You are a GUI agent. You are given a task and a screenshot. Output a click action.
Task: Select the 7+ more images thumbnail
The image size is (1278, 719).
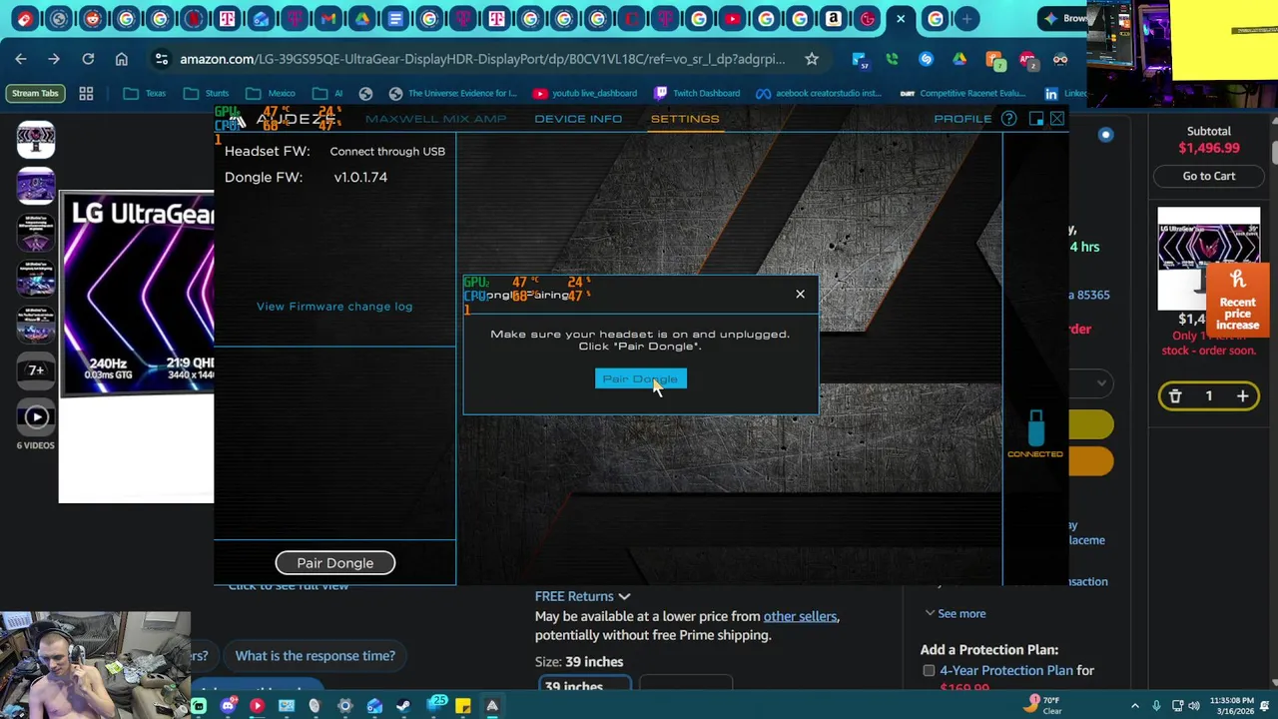click(x=36, y=370)
